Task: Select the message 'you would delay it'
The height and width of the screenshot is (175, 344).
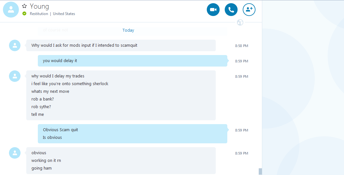Action: pos(60,61)
